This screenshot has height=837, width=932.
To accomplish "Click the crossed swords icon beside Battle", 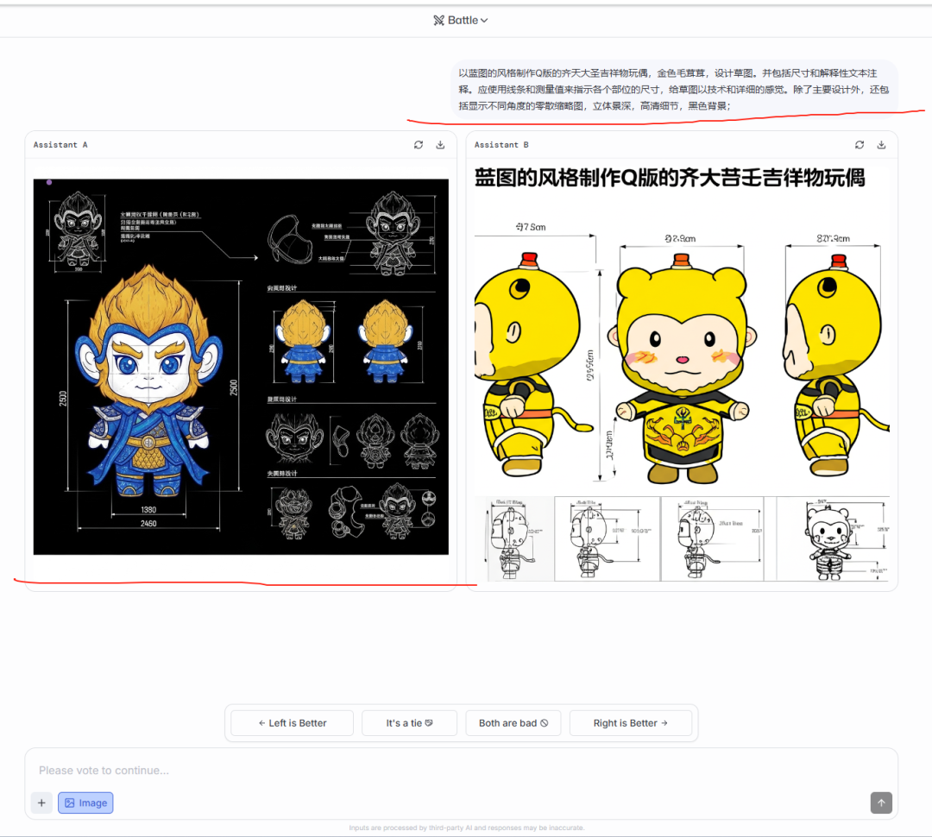I will click(438, 21).
